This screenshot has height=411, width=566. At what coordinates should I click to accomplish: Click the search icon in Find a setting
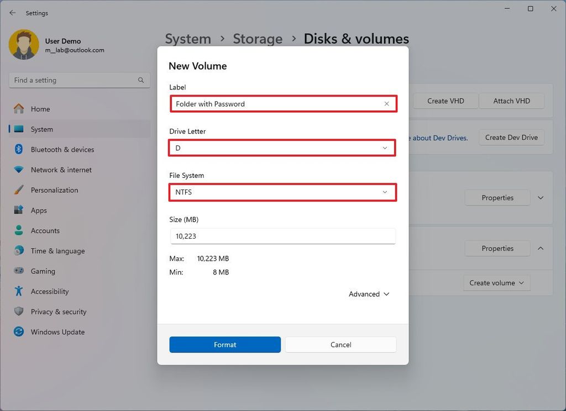pyautogui.click(x=141, y=80)
